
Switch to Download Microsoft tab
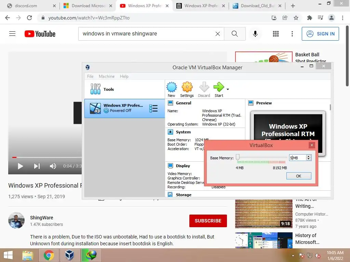point(88,6)
